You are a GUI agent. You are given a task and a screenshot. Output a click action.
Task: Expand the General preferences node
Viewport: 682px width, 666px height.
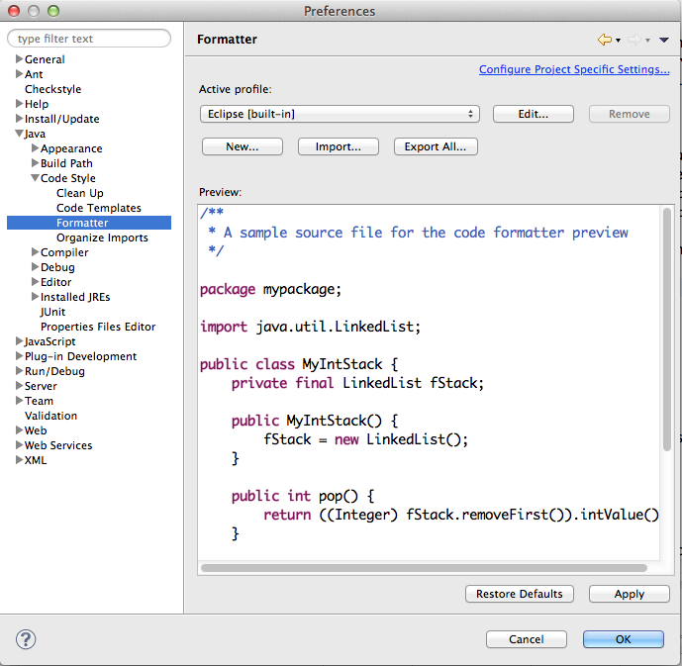[x=19, y=59]
